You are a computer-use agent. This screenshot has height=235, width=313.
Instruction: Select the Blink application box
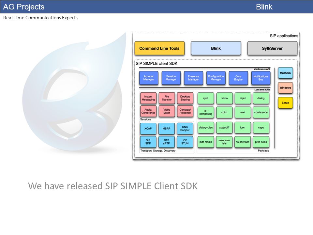pos(216,48)
